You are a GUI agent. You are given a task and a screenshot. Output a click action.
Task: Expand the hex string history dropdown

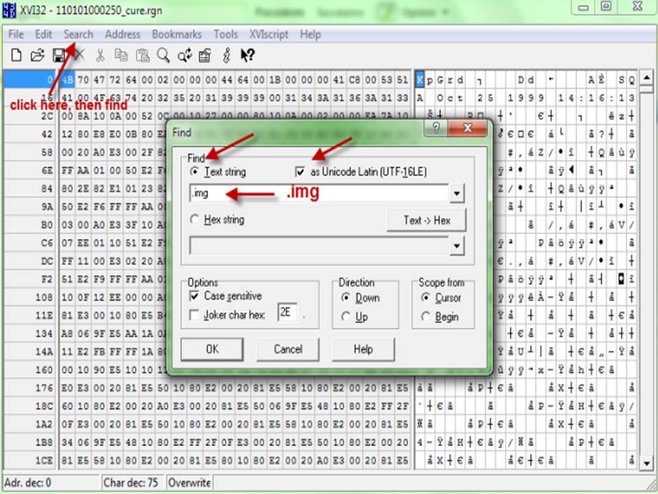click(x=457, y=246)
